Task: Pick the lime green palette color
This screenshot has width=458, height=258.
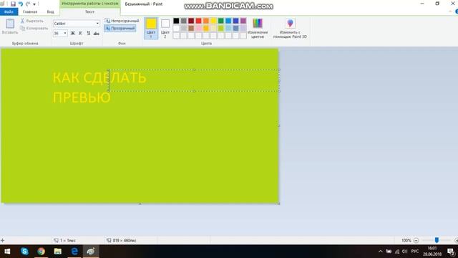Action: tap(221, 29)
